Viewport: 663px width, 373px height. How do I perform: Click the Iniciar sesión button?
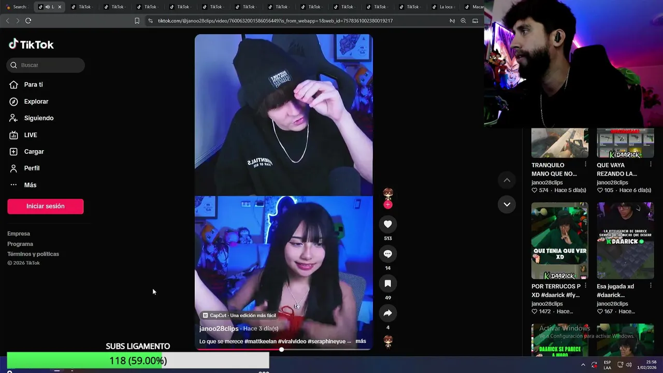pos(46,206)
